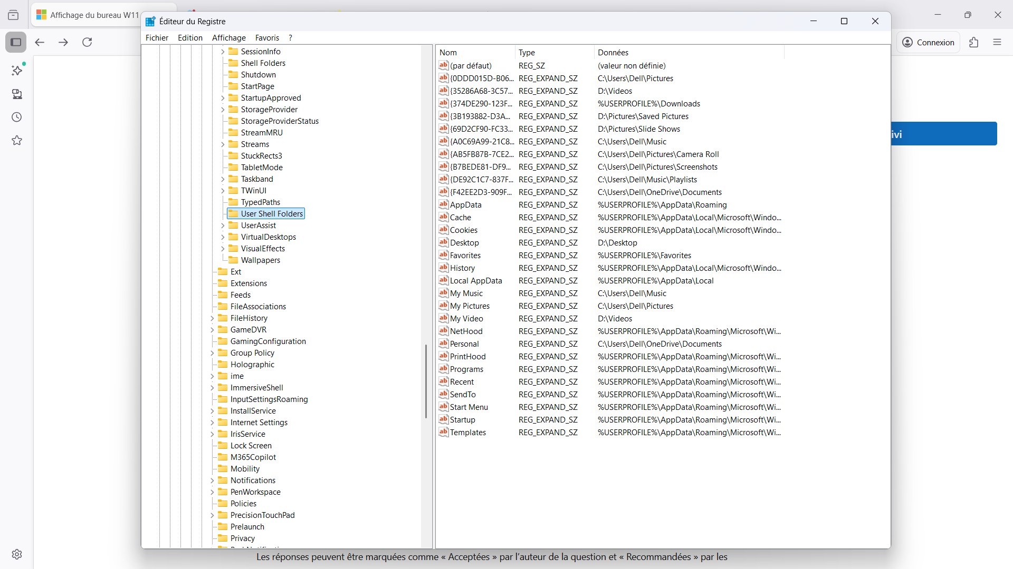Viewport: 1013px width, 569px height.
Task: Open the synced tabs sidebar icon
Action: click(x=17, y=94)
